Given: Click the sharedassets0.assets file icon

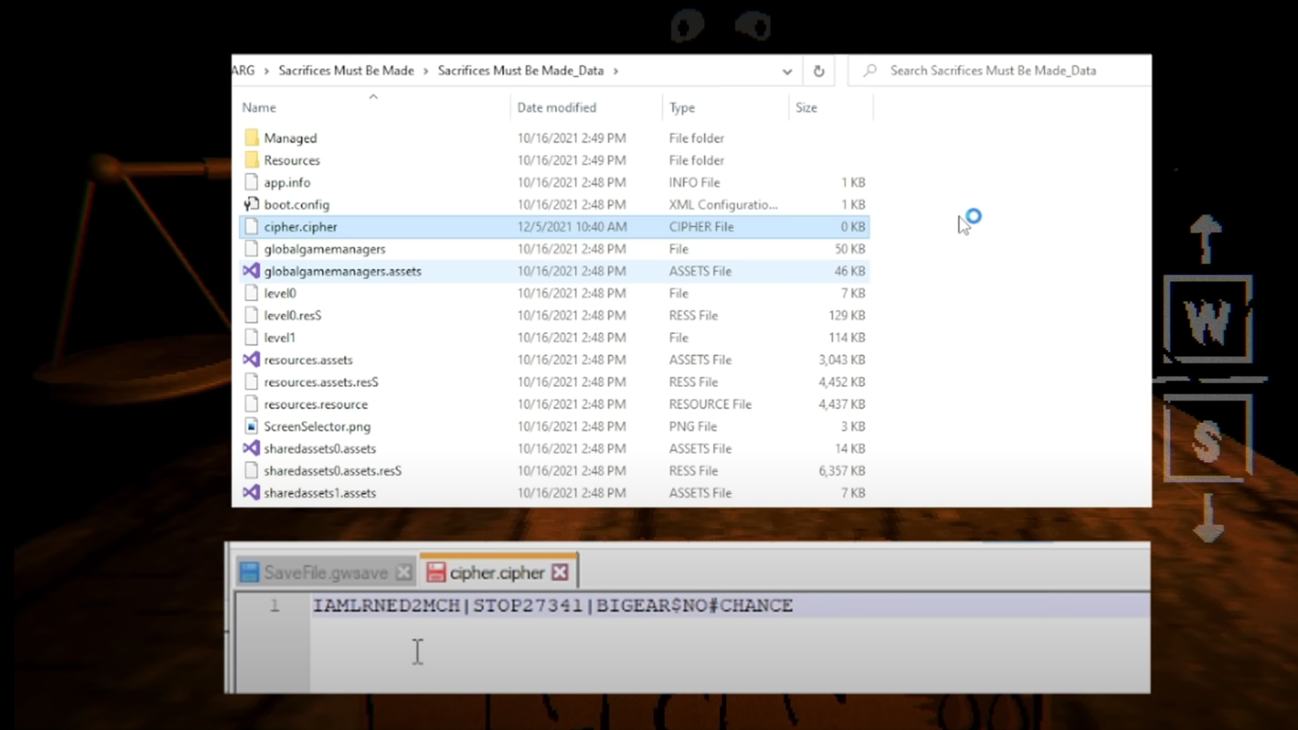Looking at the screenshot, I should click(x=251, y=449).
